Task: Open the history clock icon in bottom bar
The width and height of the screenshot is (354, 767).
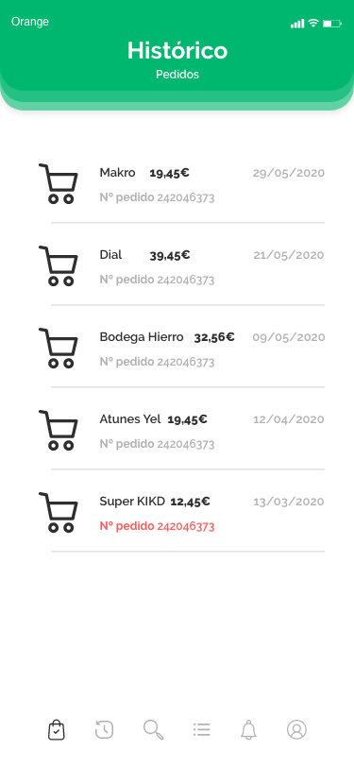Action: [104, 729]
